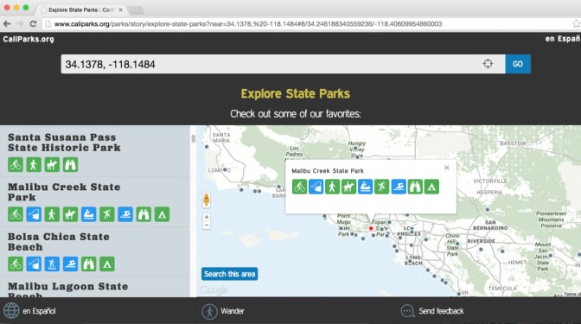Click binoculars icon in map popup
This screenshot has height=324, width=581.
415,187
